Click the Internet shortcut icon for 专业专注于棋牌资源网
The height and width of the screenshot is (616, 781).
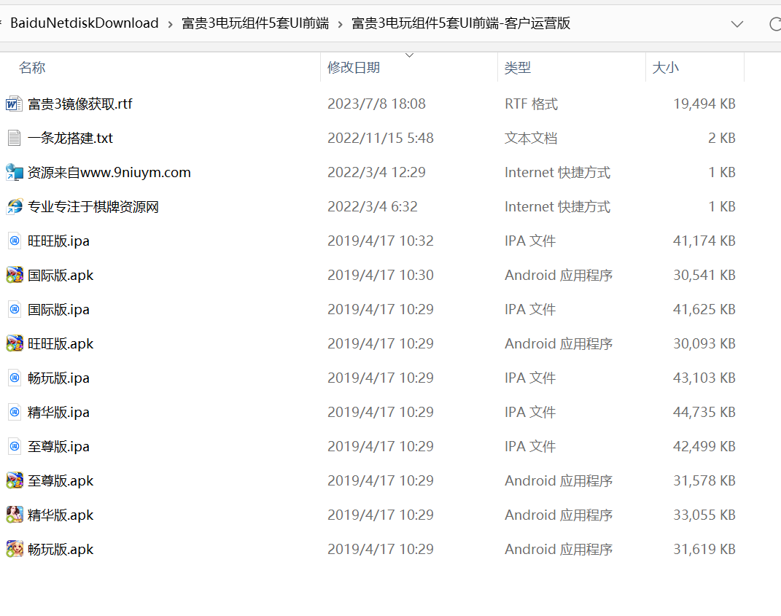pyautogui.click(x=14, y=207)
